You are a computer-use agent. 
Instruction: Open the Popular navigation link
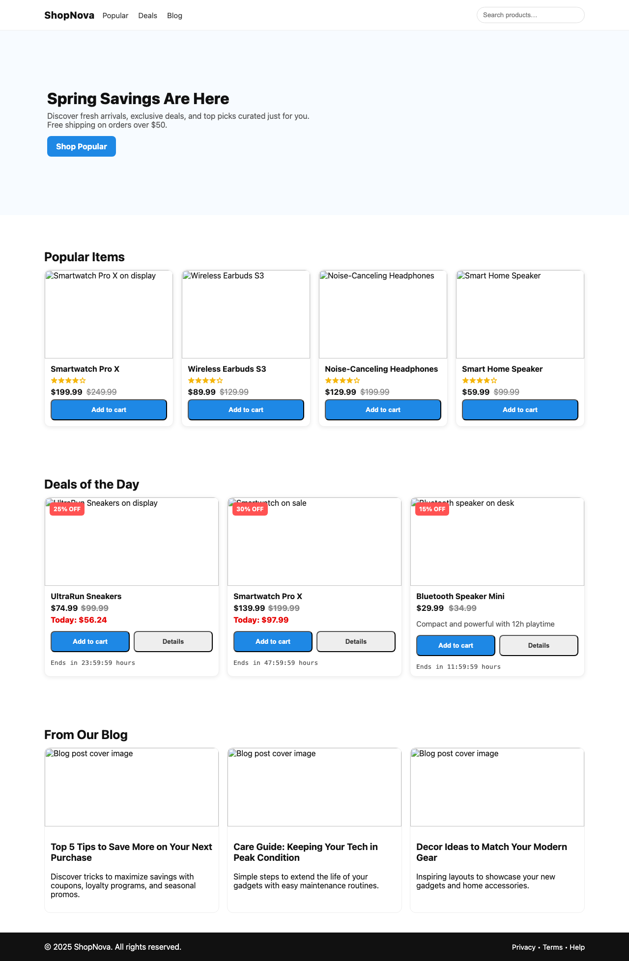click(x=115, y=15)
